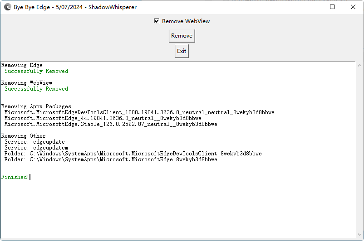Image resolution: width=364 pixels, height=241 pixels.
Task: Select the MicrosoftEdge.Stable_126 package line
Action: tap(111, 124)
